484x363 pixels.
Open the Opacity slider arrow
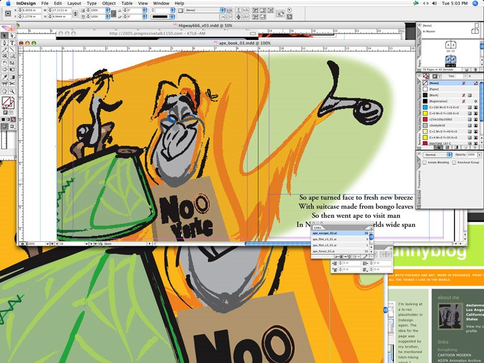tap(480, 155)
